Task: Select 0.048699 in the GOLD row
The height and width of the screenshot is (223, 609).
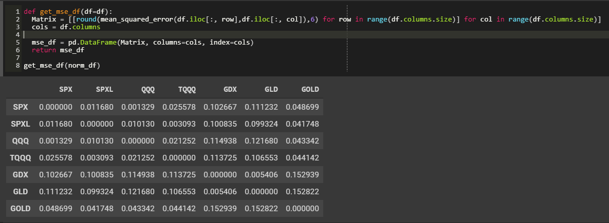Action: coord(56,209)
